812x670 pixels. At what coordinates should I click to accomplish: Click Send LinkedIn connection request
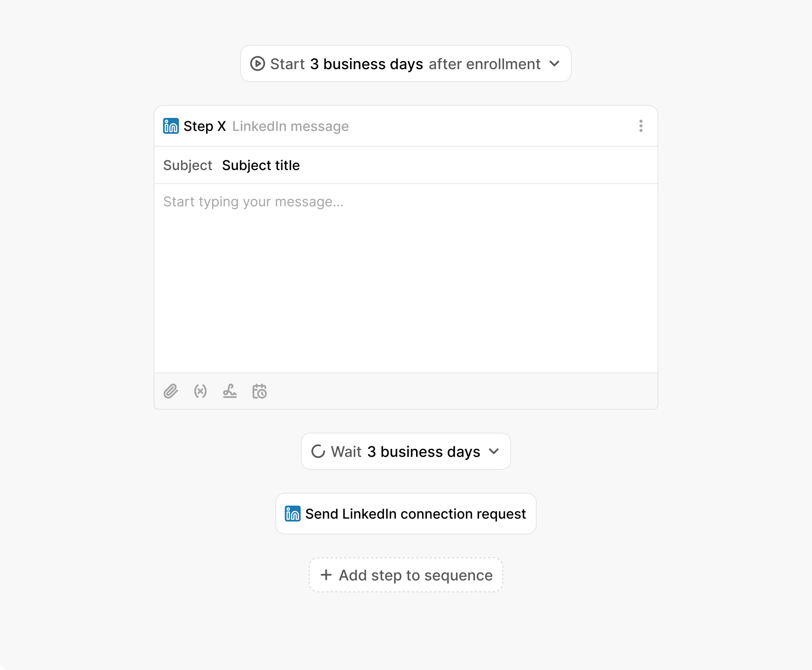pyautogui.click(x=415, y=513)
